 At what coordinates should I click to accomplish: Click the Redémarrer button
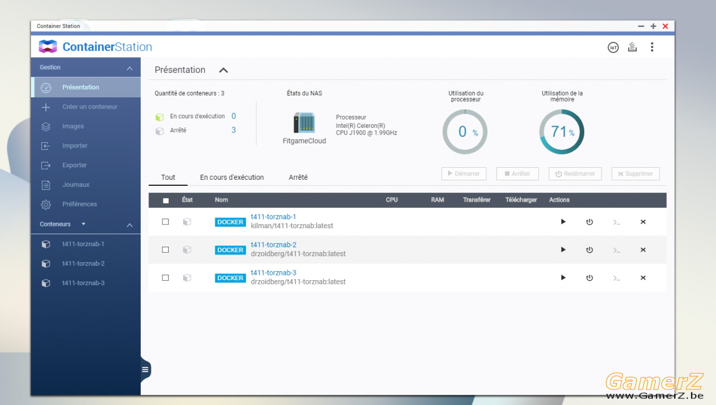point(575,174)
